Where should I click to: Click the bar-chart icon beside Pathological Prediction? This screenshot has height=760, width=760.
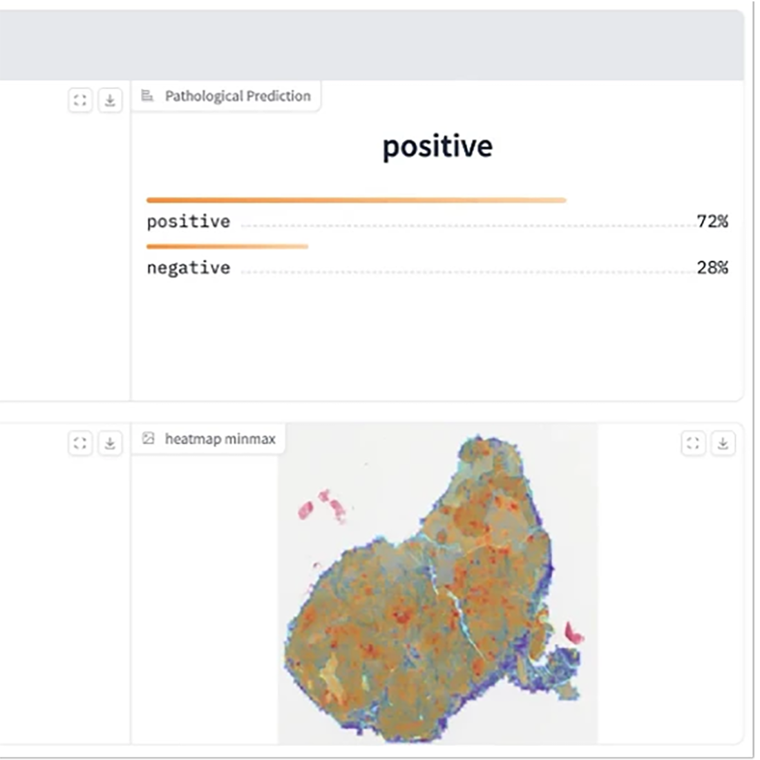(147, 96)
